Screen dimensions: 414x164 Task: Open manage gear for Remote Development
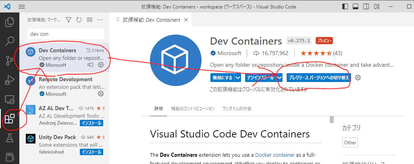point(101,94)
